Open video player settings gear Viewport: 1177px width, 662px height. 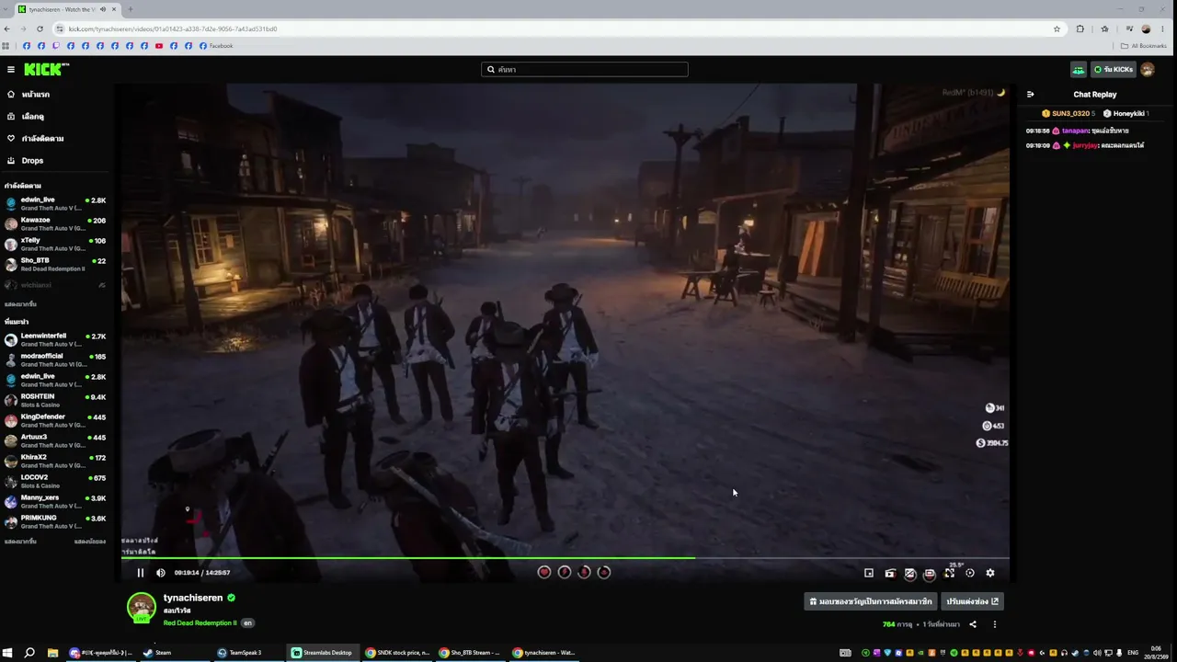pos(990,573)
